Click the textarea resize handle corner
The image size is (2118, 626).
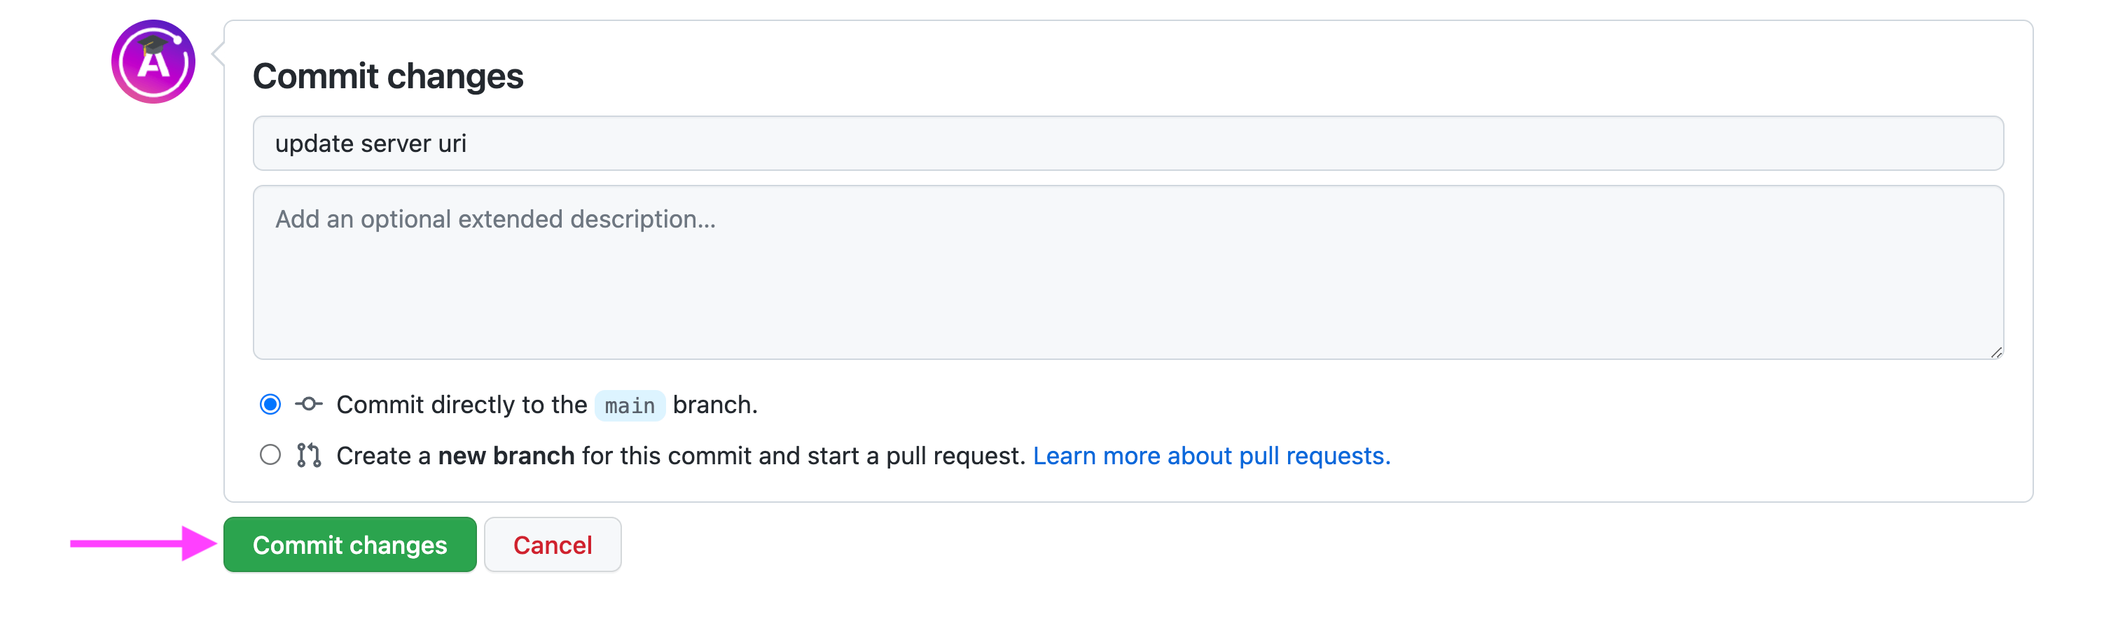(1995, 352)
